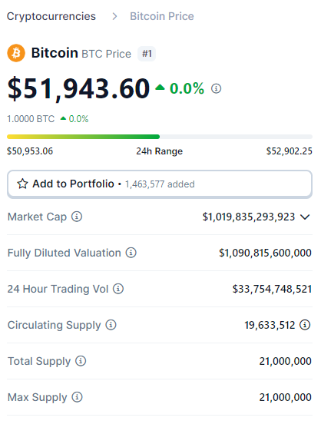Open info icon beside price change percentage
This screenshot has width=321, height=424.
pyautogui.click(x=216, y=88)
